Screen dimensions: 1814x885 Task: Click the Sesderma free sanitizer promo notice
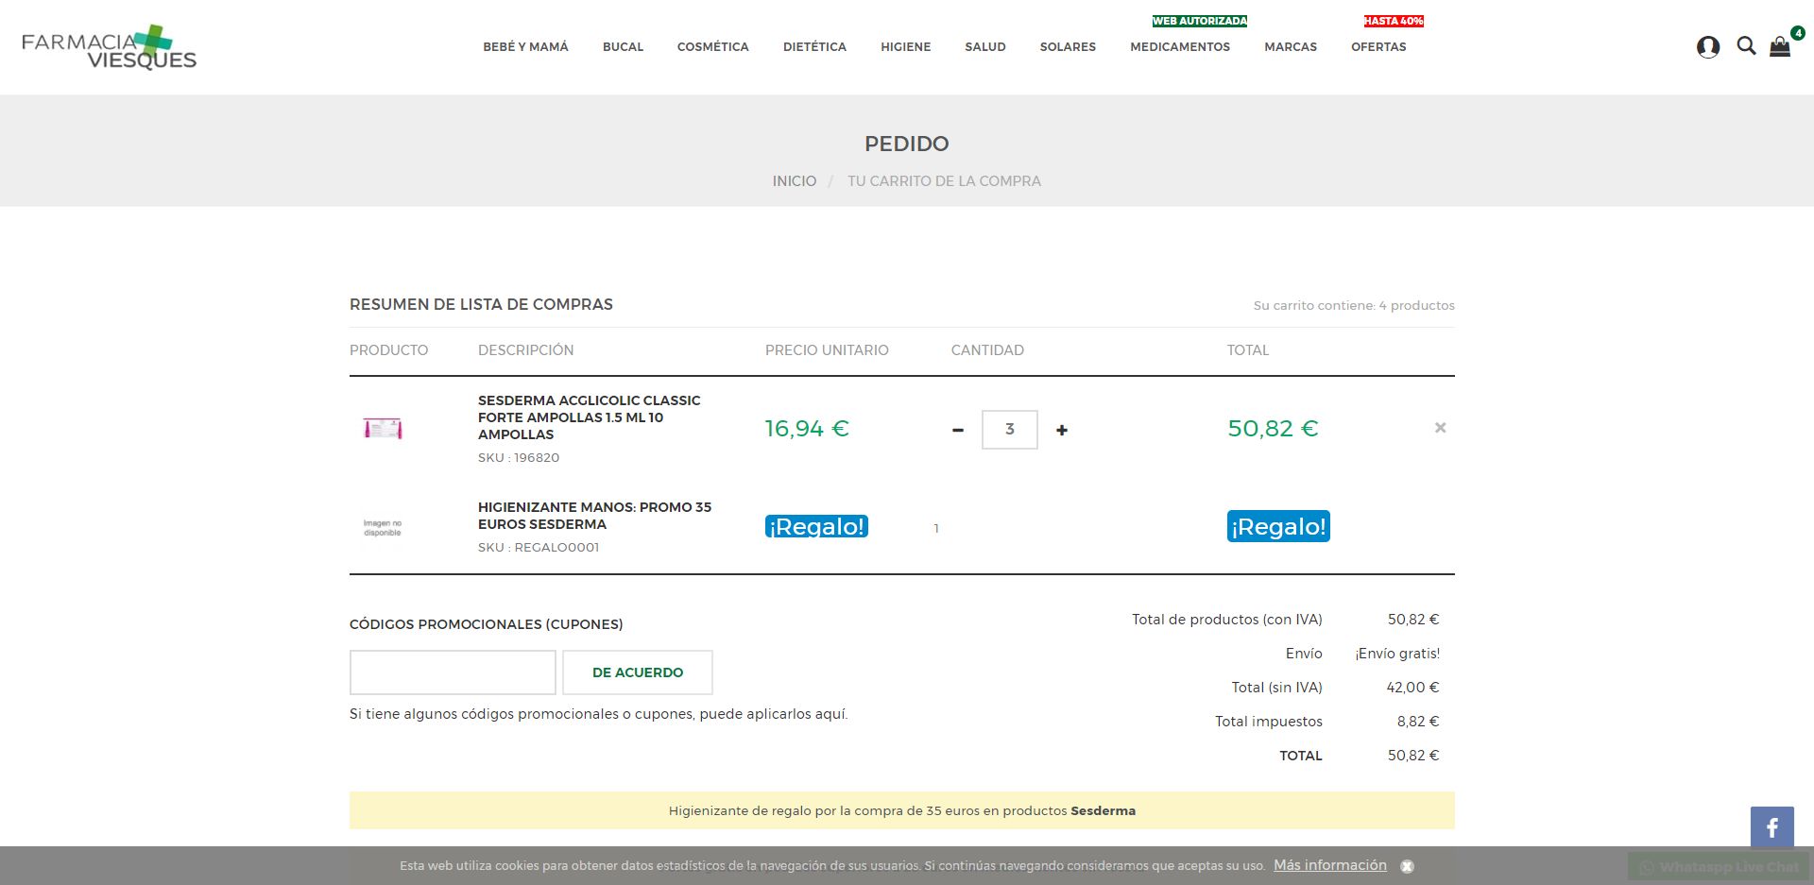902,810
